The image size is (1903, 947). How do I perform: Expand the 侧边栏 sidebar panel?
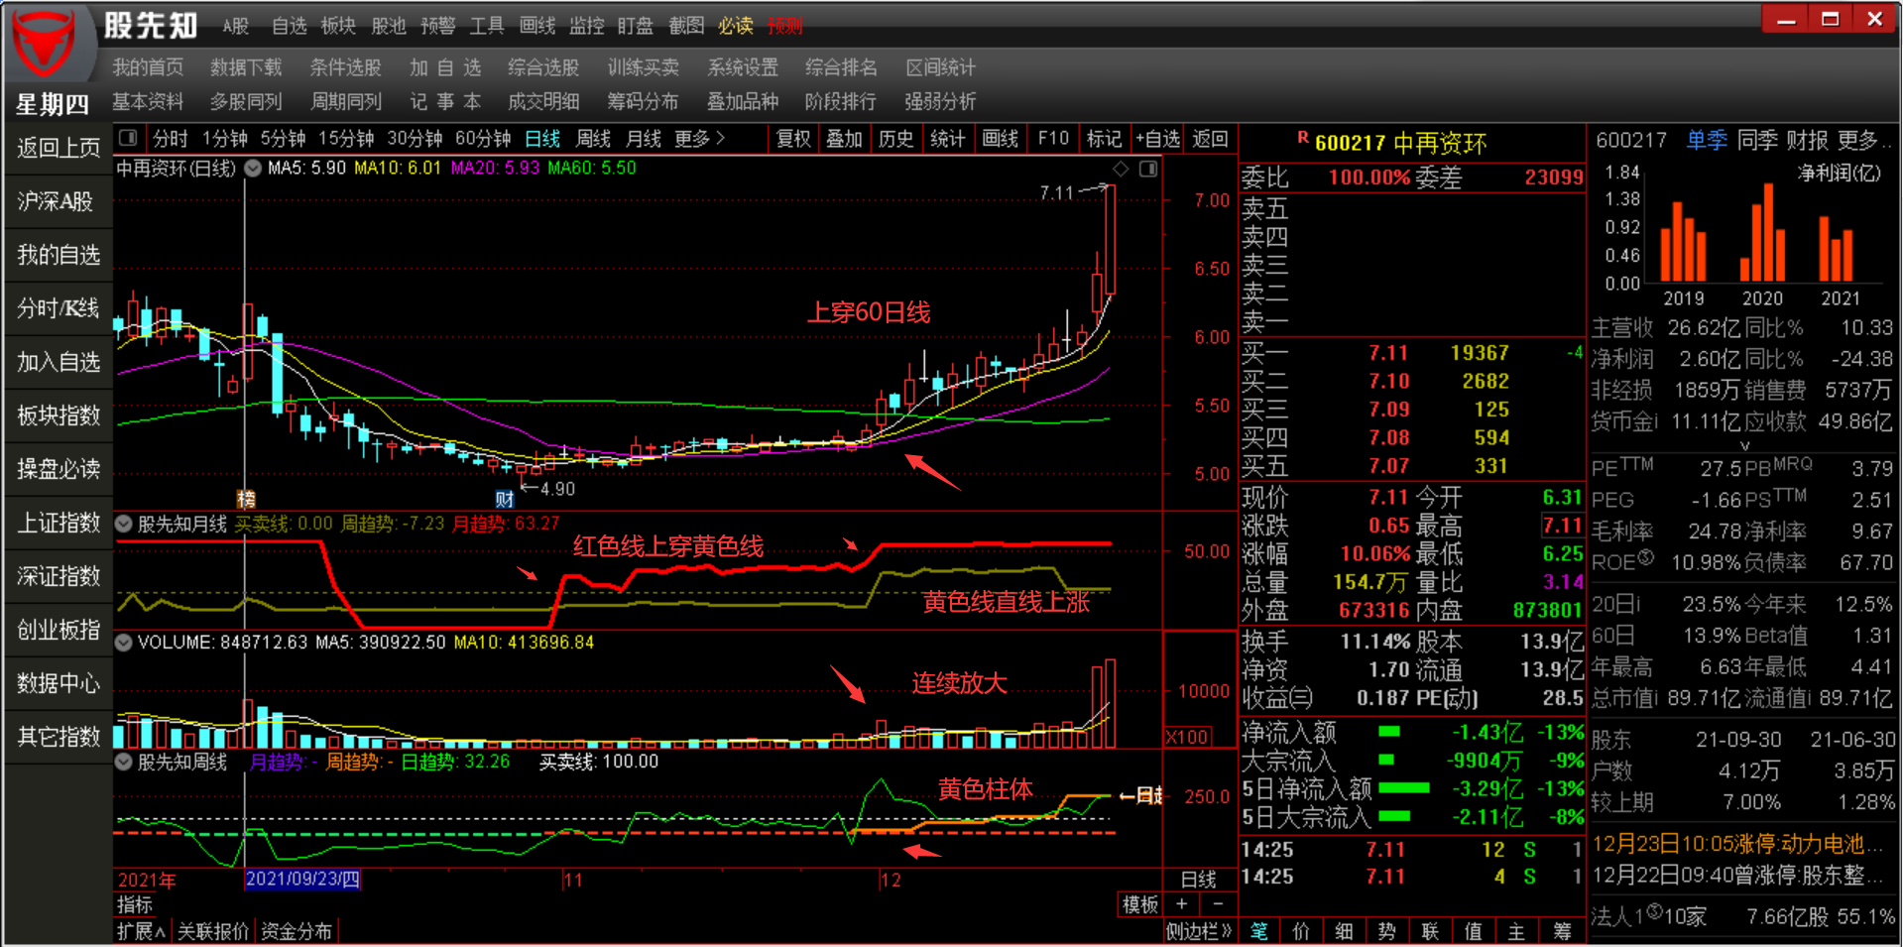click(x=1197, y=930)
